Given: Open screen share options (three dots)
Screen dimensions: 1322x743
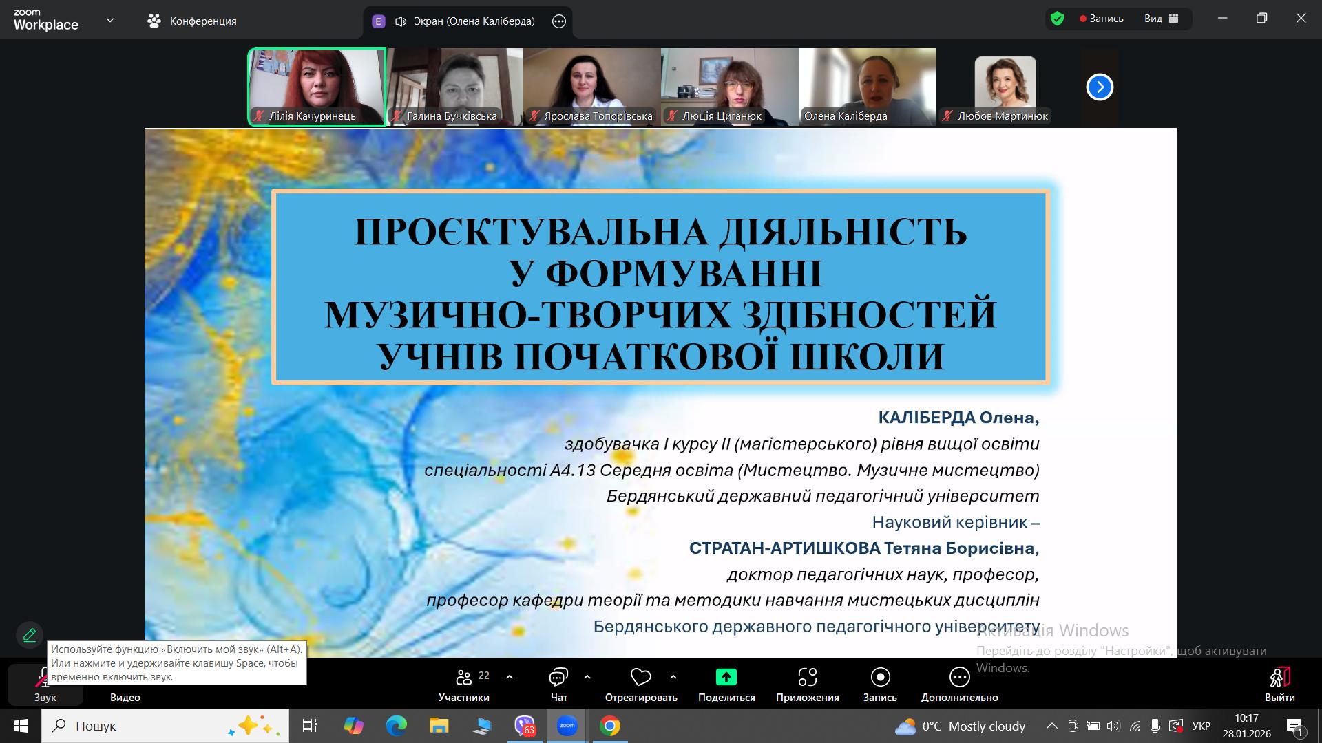Looking at the screenshot, I should pos(559,21).
